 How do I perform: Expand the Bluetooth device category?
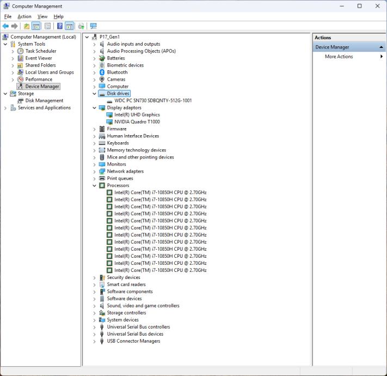click(x=94, y=72)
